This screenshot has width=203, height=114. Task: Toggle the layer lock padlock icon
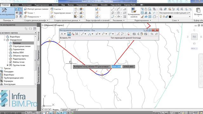[x=167, y=17]
